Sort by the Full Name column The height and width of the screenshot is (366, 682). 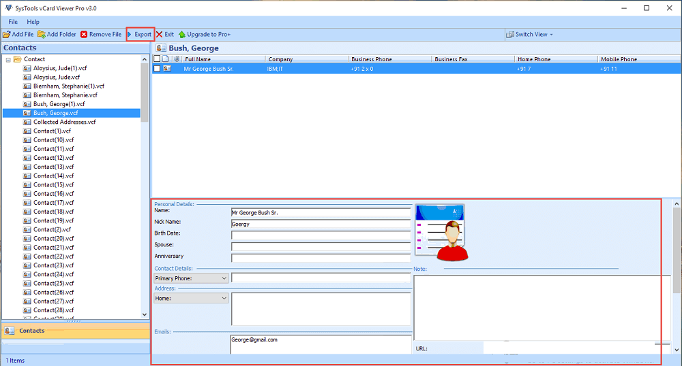[x=224, y=59]
